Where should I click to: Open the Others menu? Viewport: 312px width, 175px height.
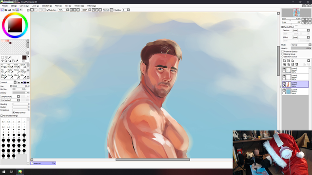[x=91, y=6]
